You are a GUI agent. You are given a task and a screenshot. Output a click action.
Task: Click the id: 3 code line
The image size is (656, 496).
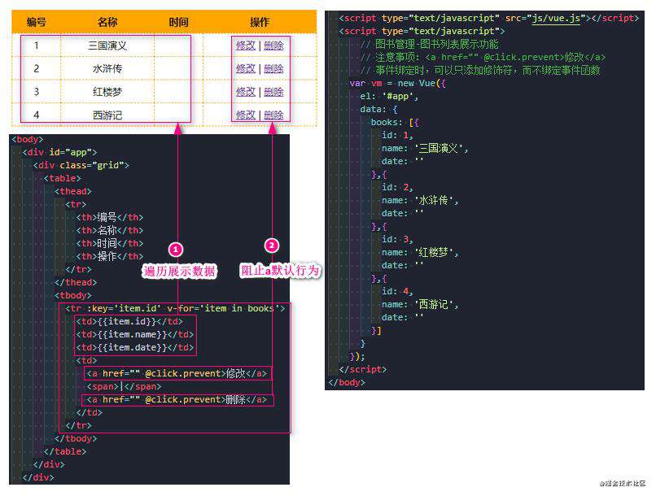pos(397,239)
